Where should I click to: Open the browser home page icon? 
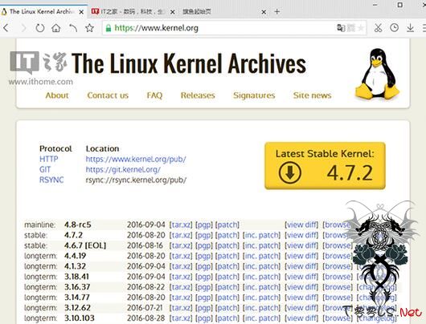(x=56, y=28)
